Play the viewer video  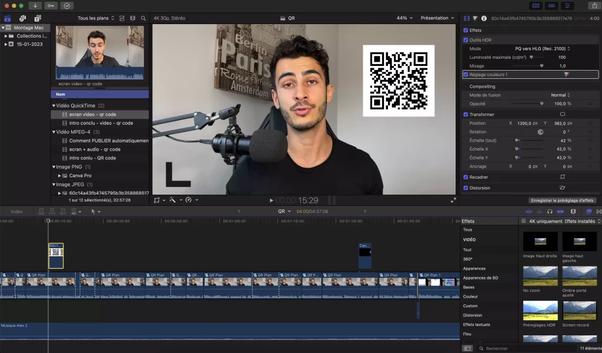point(271,200)
